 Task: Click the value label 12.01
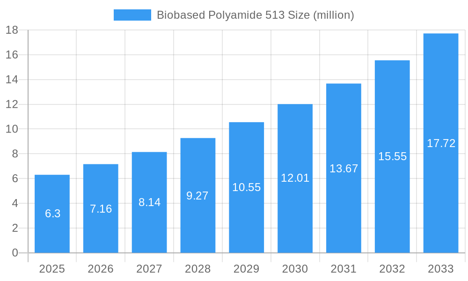click(x=295, y=178)
